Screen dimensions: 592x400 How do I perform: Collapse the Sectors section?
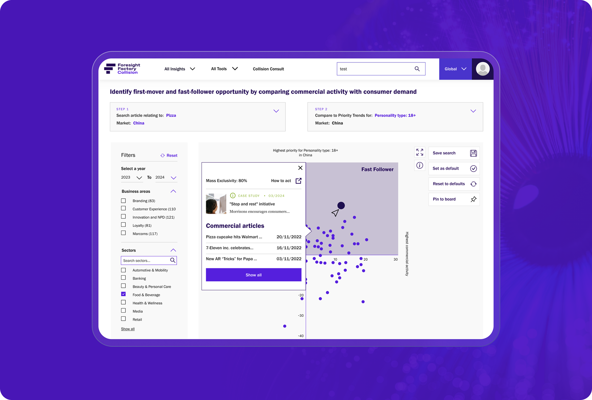[x=173, y=250]
